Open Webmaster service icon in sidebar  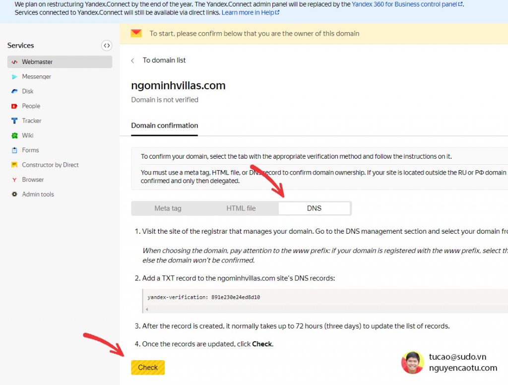tap(14, 62)
